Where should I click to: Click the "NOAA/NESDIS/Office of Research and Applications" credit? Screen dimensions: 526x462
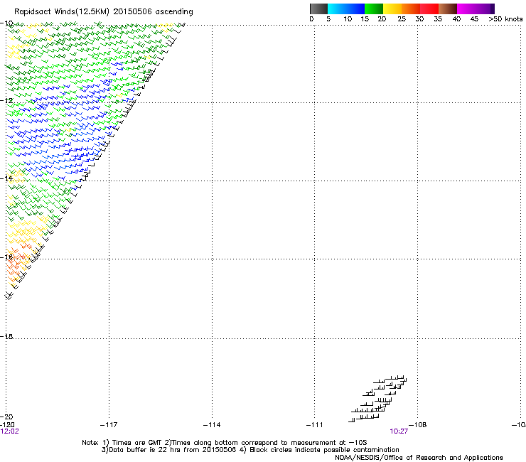(x=419, y=458)
